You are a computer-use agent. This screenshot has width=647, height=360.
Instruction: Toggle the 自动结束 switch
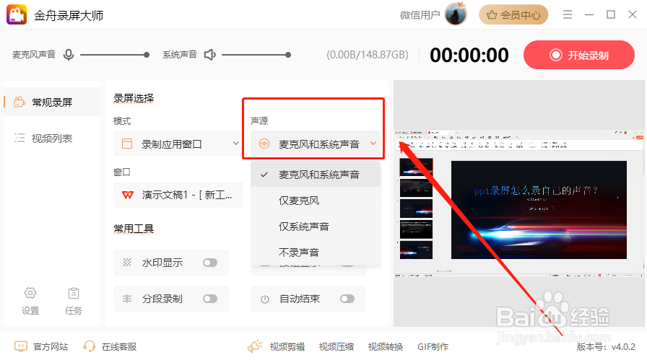click(x=347, y=299)
